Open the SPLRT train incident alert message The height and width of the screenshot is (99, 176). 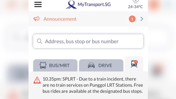[x=93, y=85]
